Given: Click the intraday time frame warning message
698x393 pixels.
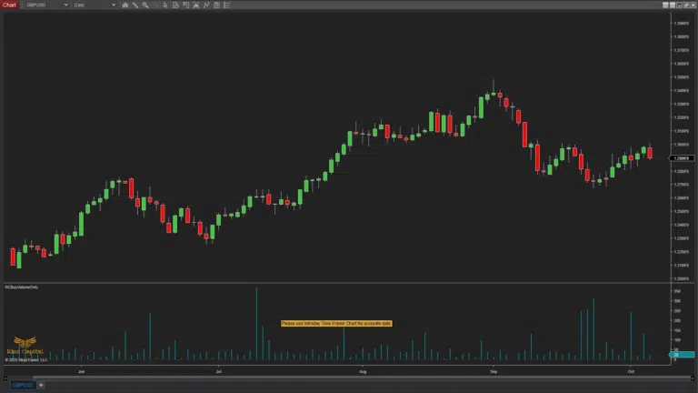Looking at the screenshot, I should [x=336, y=323].
